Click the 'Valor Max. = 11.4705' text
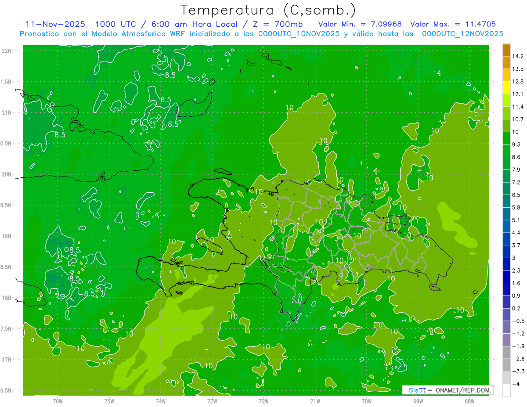 (453, 24)
